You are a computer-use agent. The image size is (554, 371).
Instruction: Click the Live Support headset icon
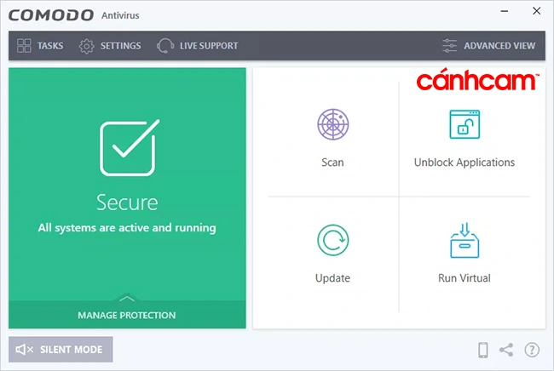pos(165,46)
